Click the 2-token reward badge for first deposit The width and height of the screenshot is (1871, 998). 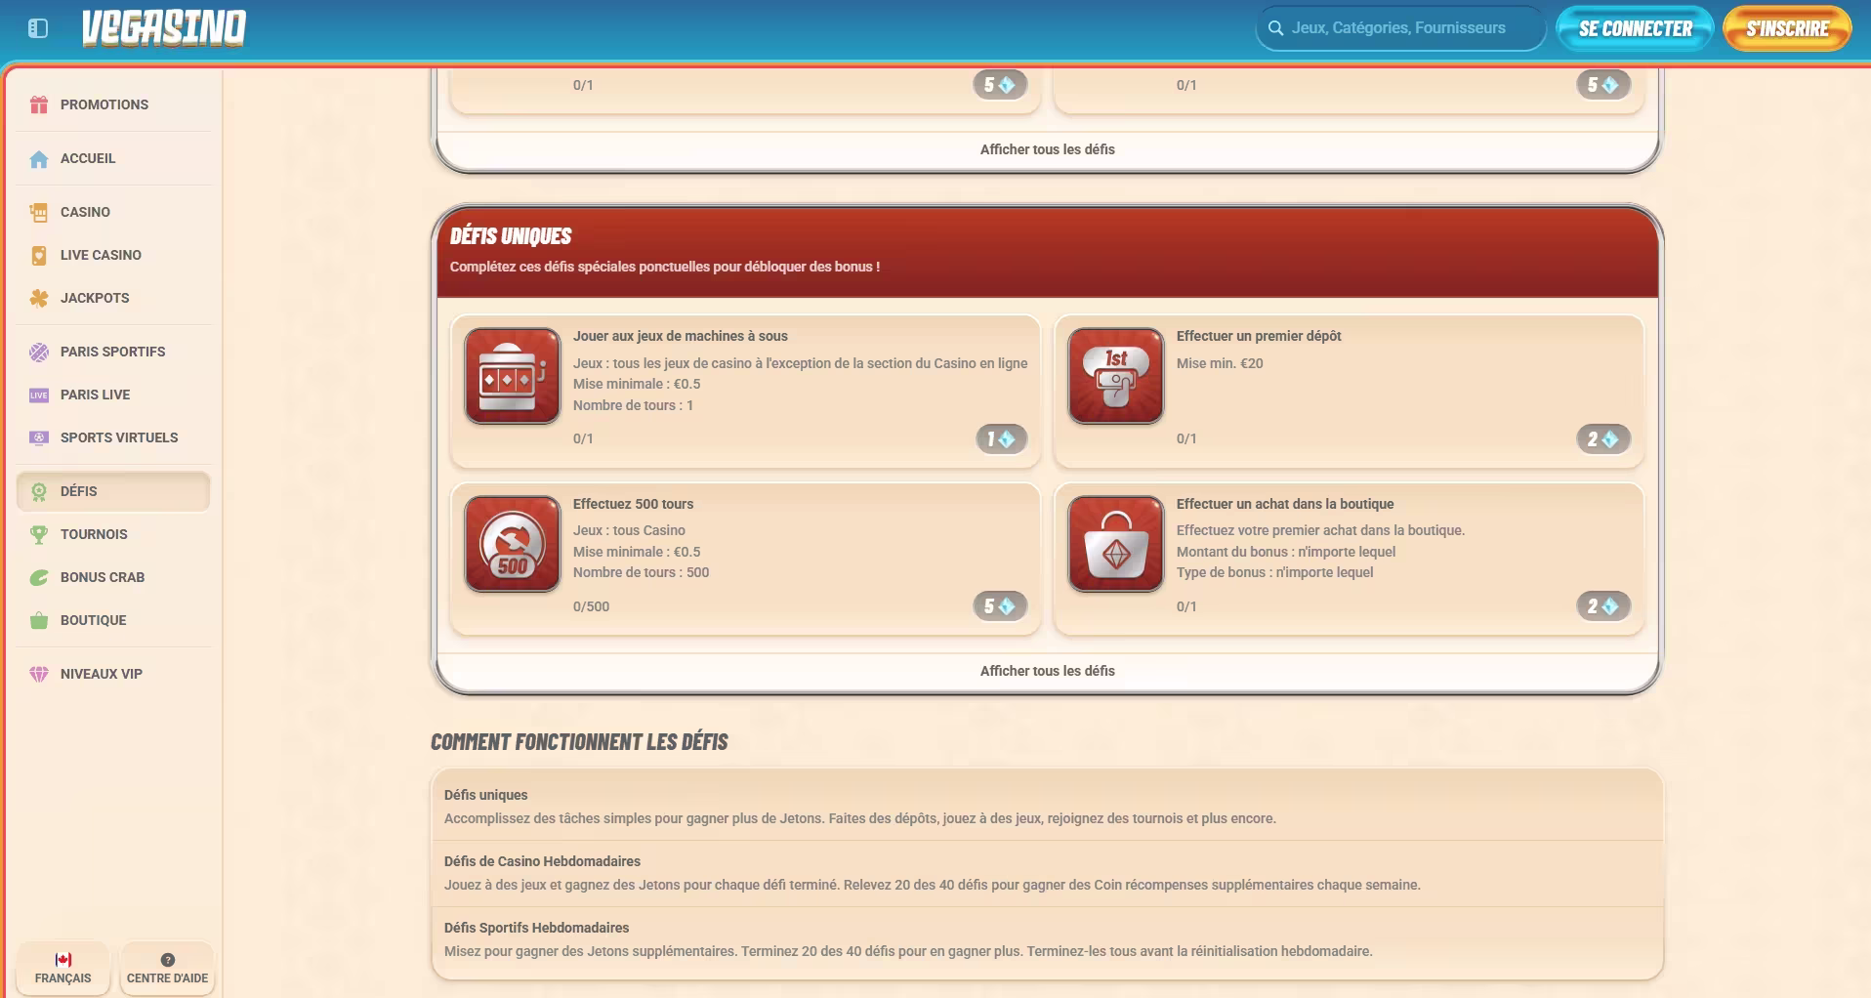click(x=1603, y=438)
